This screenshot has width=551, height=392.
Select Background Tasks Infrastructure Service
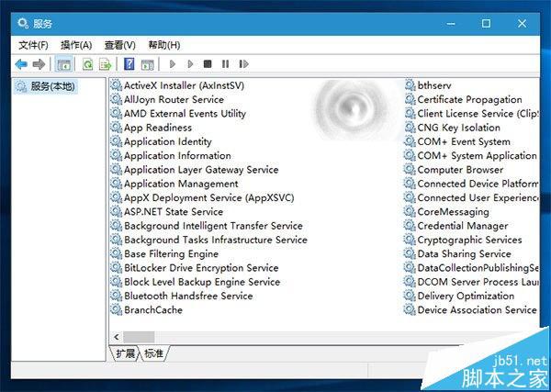pos(216,240)
